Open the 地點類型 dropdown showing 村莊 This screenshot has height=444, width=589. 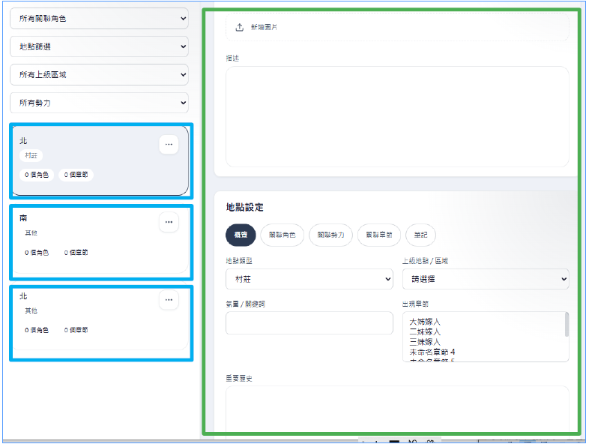[309, 279]
